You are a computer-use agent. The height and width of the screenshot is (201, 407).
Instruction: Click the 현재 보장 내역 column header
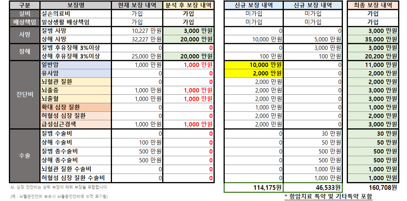click(137, 5)
